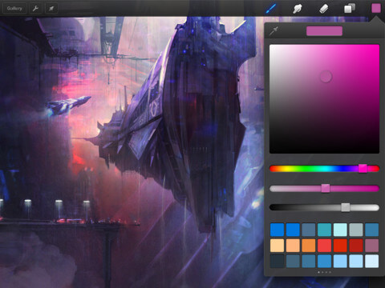The width and height of the screenshot is (385, 288).
Task: Tap the active color swatch in top bar
Action: click(376, 8)
